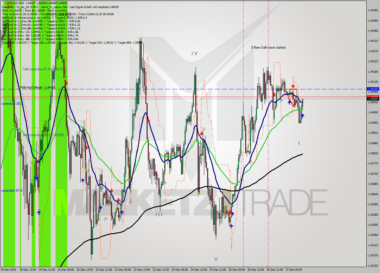
Task: Click the 1.44000 price axis label
Action: [373, 112]
